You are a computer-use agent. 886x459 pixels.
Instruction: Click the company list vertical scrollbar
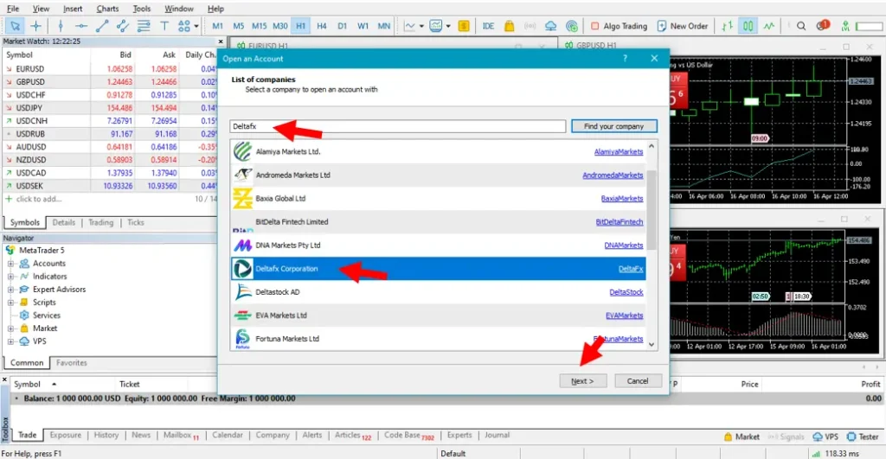point(652,209)
